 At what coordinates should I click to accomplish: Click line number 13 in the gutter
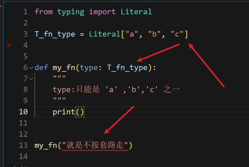click(x=23, y=145)
